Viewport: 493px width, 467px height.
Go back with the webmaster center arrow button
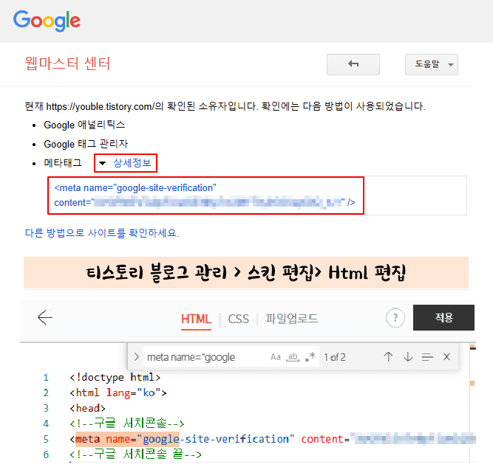pyautogui.click(x=353, y=64)
